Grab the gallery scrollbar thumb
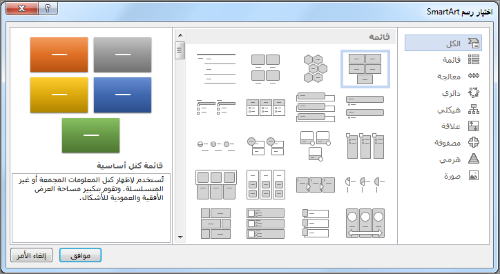 [x=180, y=50]
